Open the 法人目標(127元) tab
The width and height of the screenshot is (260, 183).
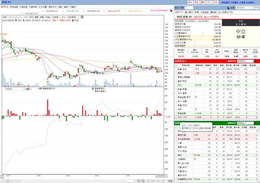pos(225,12)
